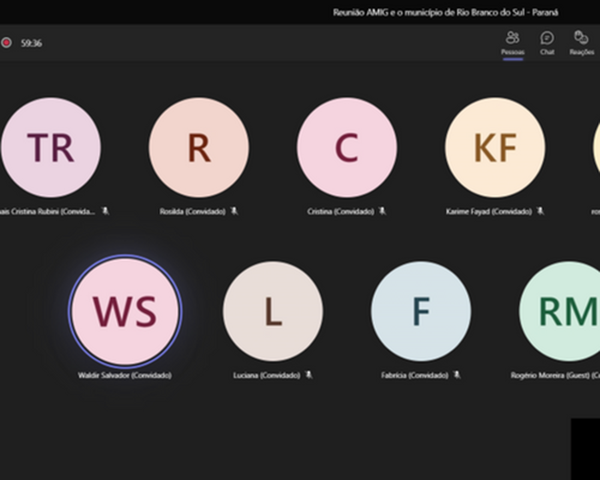Click the red recording indicator
600x480 pixels.
6,43
